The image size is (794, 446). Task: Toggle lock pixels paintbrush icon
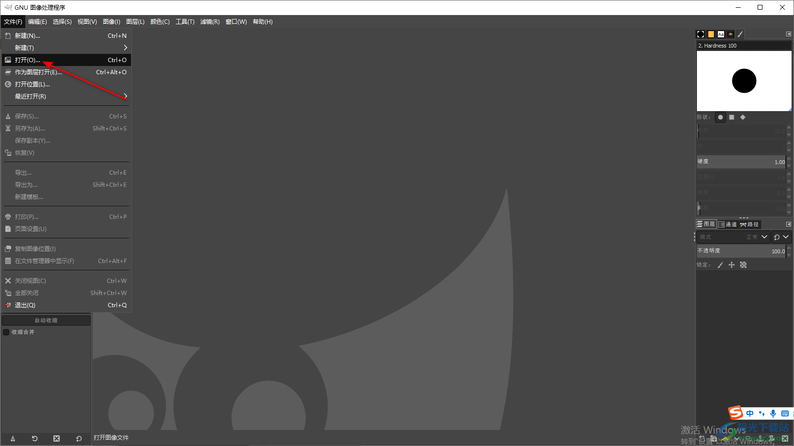[720, 264]
